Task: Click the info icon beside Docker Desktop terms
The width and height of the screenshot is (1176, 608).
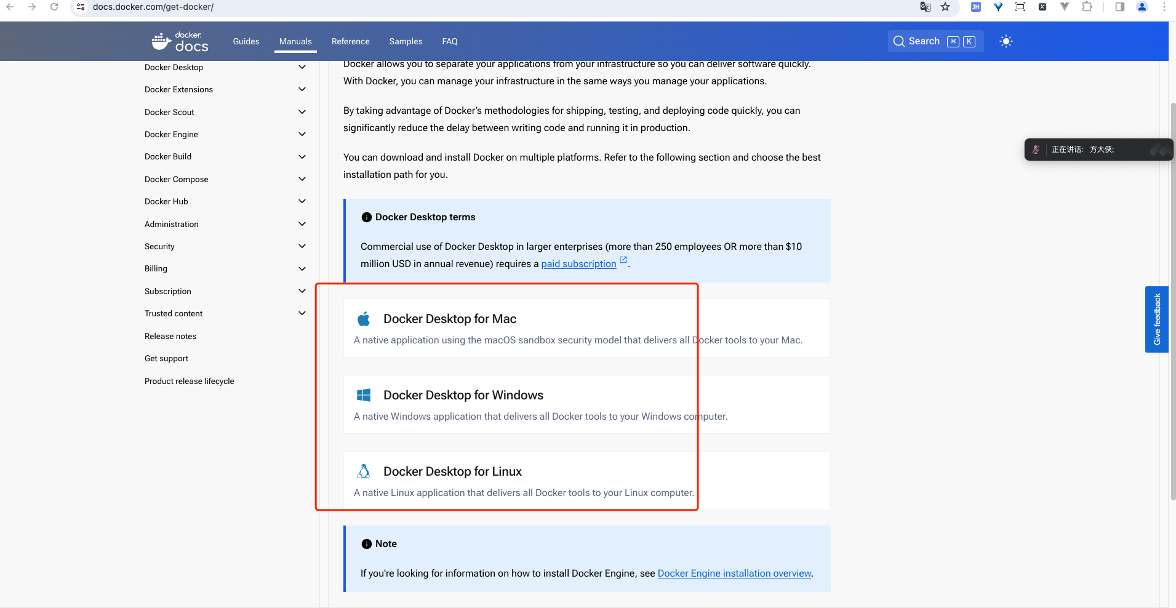Action: [367, 217]
